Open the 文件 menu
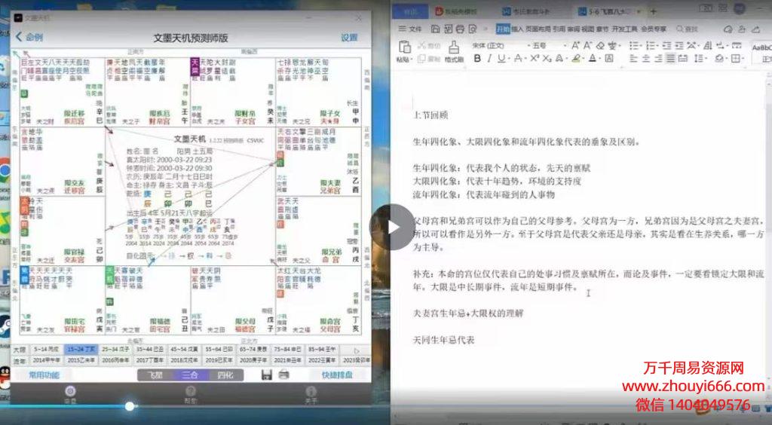The width and height of the screenshot is (772, 425). tap(410, 29)
